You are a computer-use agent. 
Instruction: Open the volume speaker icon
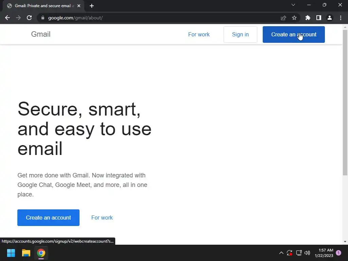(307, 253)
